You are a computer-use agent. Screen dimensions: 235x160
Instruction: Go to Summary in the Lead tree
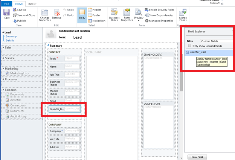click(11, 37)
